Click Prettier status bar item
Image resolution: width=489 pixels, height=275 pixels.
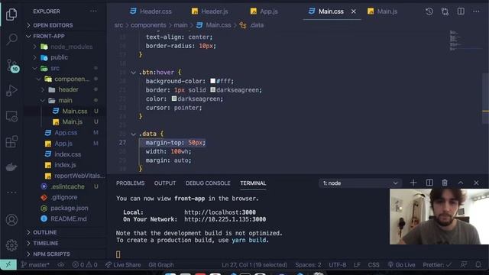click(x=437, y=265)
